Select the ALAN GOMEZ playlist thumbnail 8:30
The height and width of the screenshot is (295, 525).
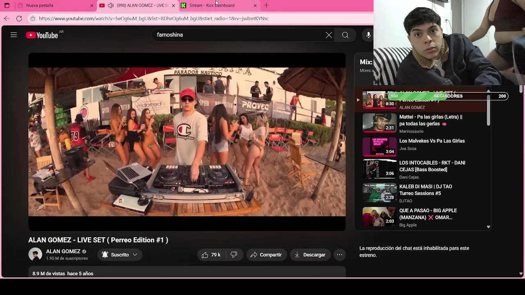click(380, 99)
